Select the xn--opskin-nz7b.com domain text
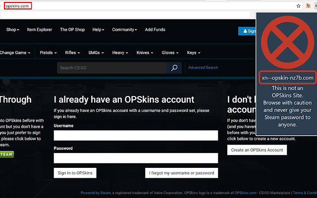Screen dimensions: 317x198 tap(287, 78)
